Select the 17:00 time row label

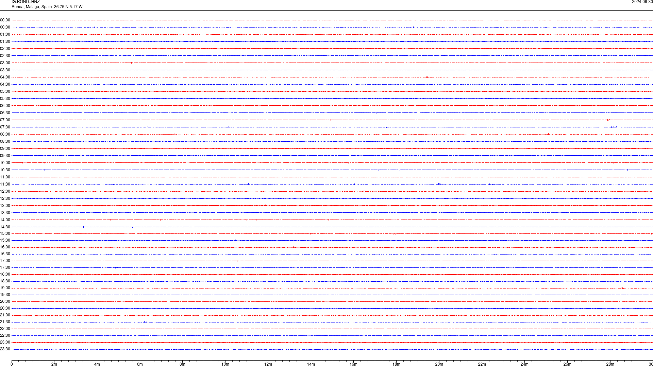click(5, 261)
